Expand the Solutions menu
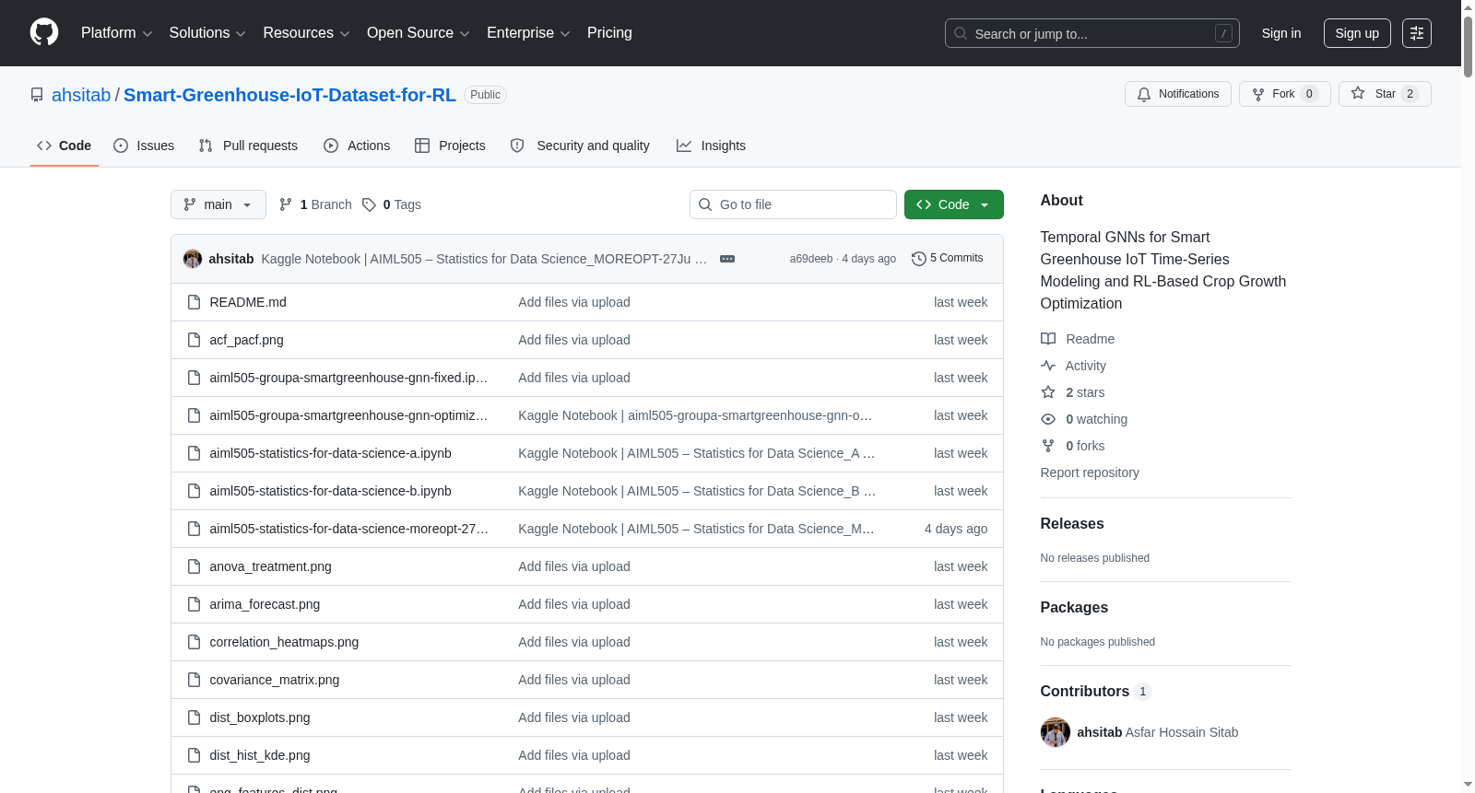Viewport: 1475px width, 793px height. pos(207,33)
